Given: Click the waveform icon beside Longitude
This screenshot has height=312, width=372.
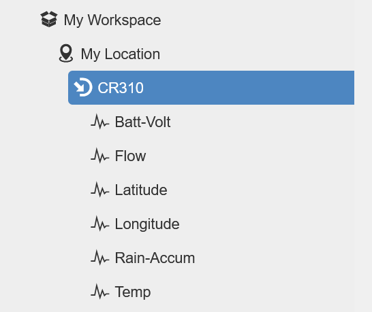Looking at the screenshot, I should [x=100, y=224].
